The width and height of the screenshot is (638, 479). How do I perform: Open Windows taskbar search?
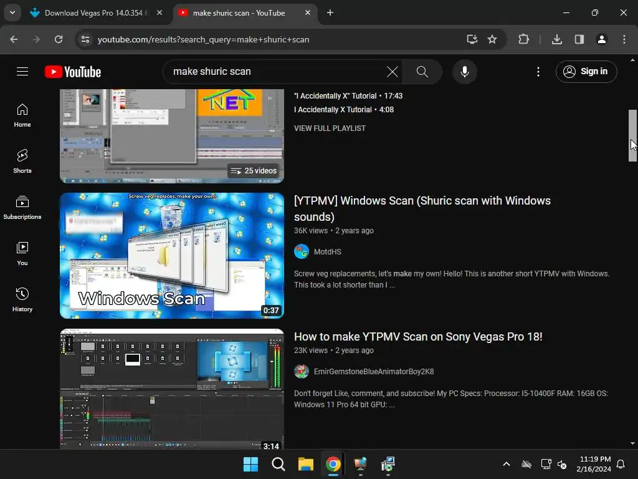[x=279, y=464]
